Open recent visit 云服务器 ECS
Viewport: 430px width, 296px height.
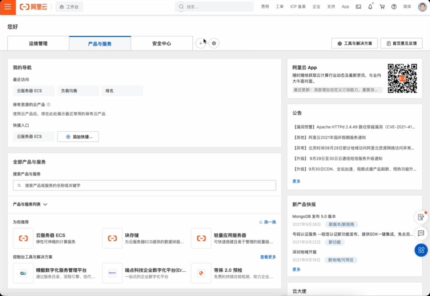tap(34, 91)
